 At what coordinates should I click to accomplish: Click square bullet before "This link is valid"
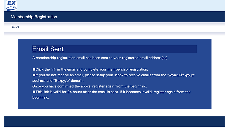(34, 92)
